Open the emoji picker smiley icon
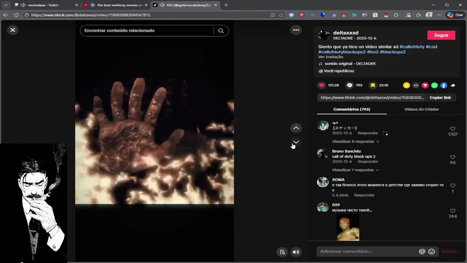The image size is (467, 263). click(432, 251)
